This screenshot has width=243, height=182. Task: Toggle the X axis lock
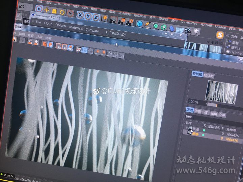click(80, 15)
